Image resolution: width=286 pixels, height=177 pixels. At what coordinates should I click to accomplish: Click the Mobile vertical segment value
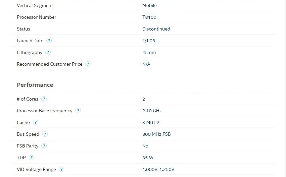point(149,5)
